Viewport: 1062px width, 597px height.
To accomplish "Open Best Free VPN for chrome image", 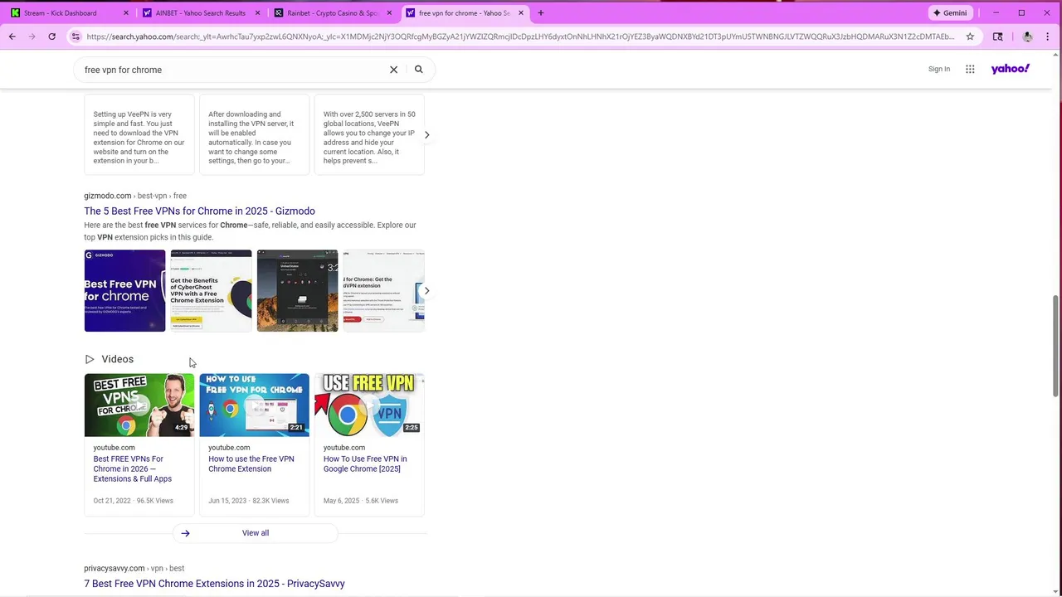I will pyautogui.click(x=124, y=290).
